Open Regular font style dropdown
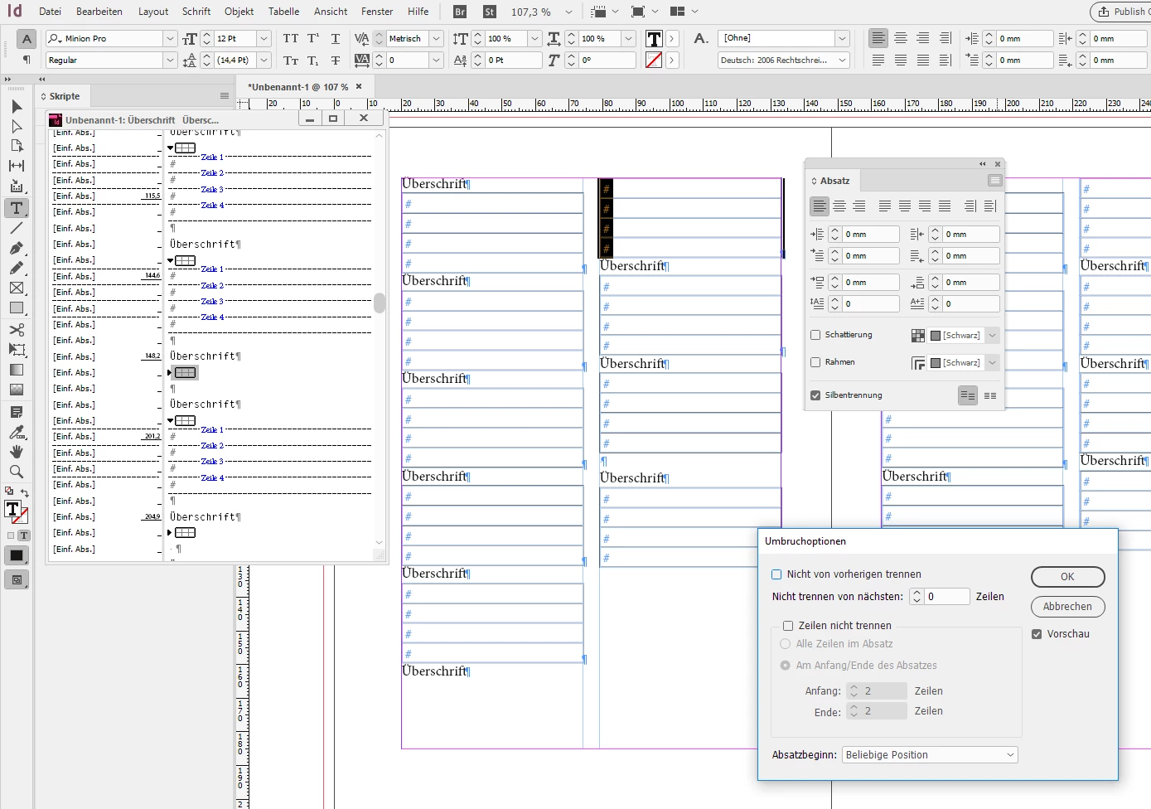 pos(170,61)
